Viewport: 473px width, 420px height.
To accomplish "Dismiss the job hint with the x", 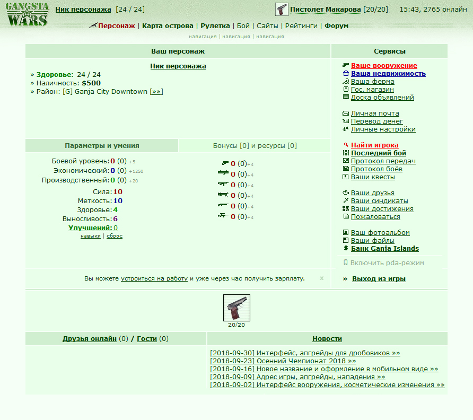I will (x=321, y=278).
